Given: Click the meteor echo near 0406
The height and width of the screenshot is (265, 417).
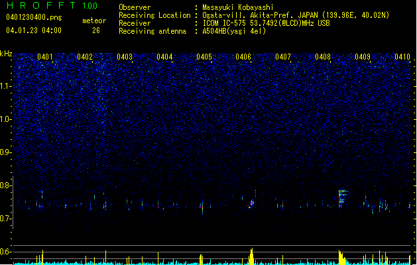Looking at the screenshot, I should (251, 204).
